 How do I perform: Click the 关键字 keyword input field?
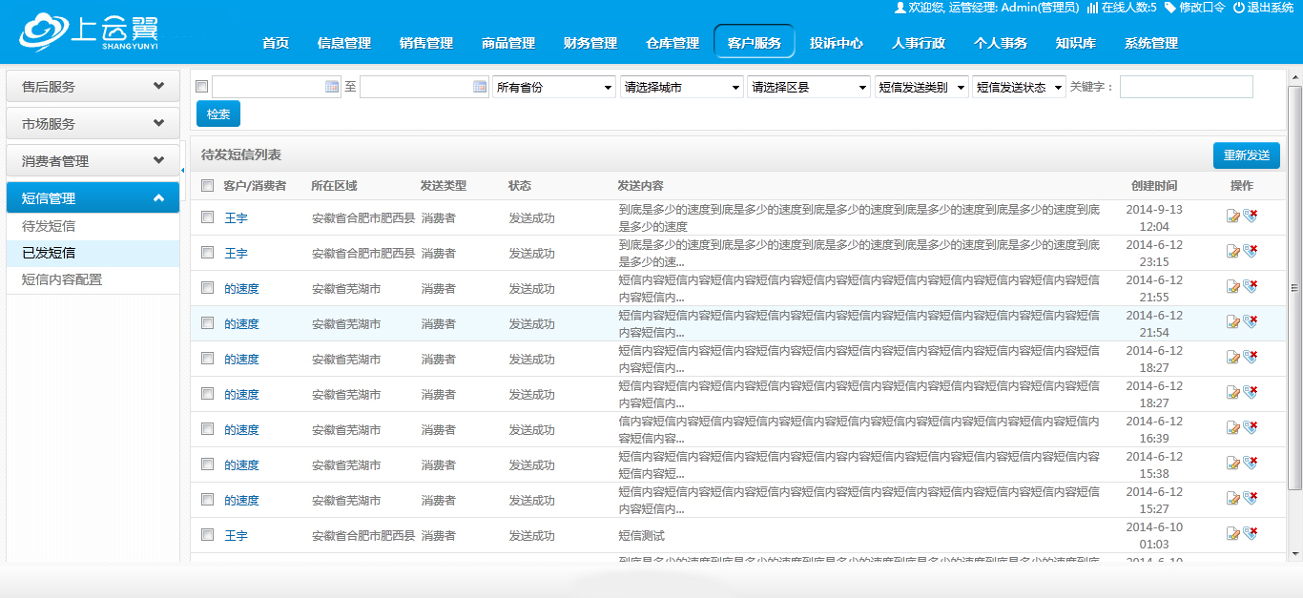(1186, 87)
